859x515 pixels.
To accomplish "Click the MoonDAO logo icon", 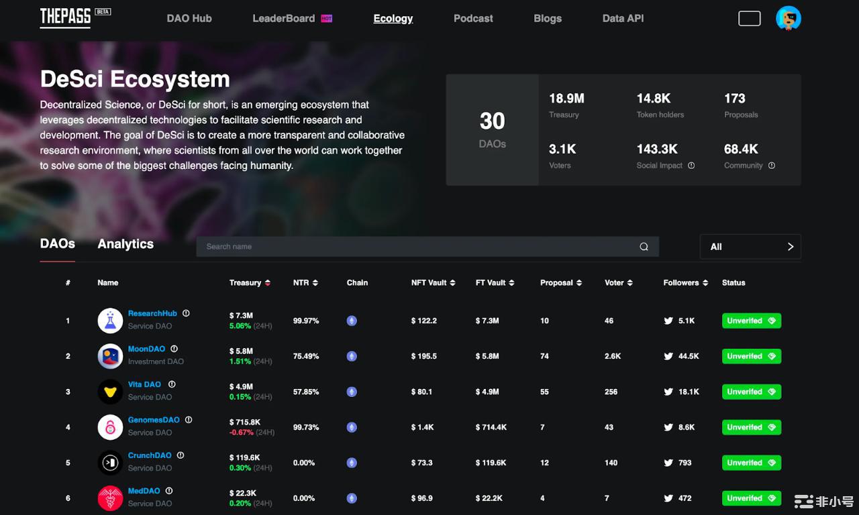I will coord(110,356).
